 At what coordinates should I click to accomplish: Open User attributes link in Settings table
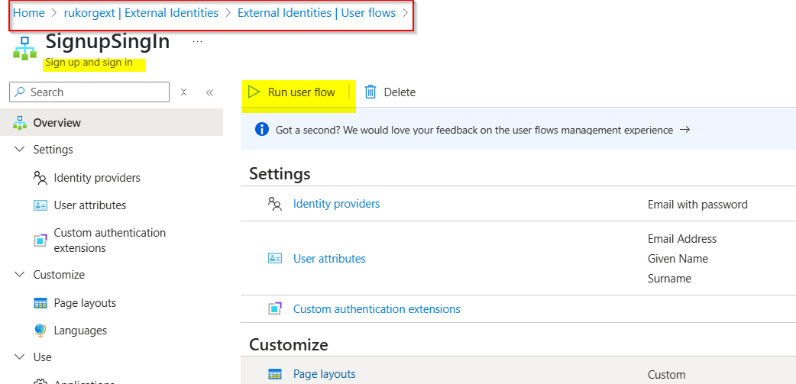(x=329, y=259)
